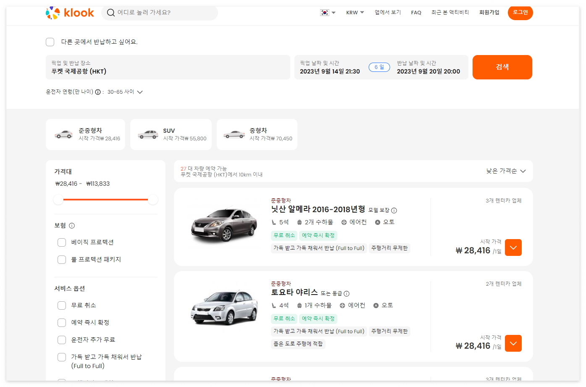Click 회원가입 sign-up link
Viewport: 586px width, 387px height.
[489, 13]
